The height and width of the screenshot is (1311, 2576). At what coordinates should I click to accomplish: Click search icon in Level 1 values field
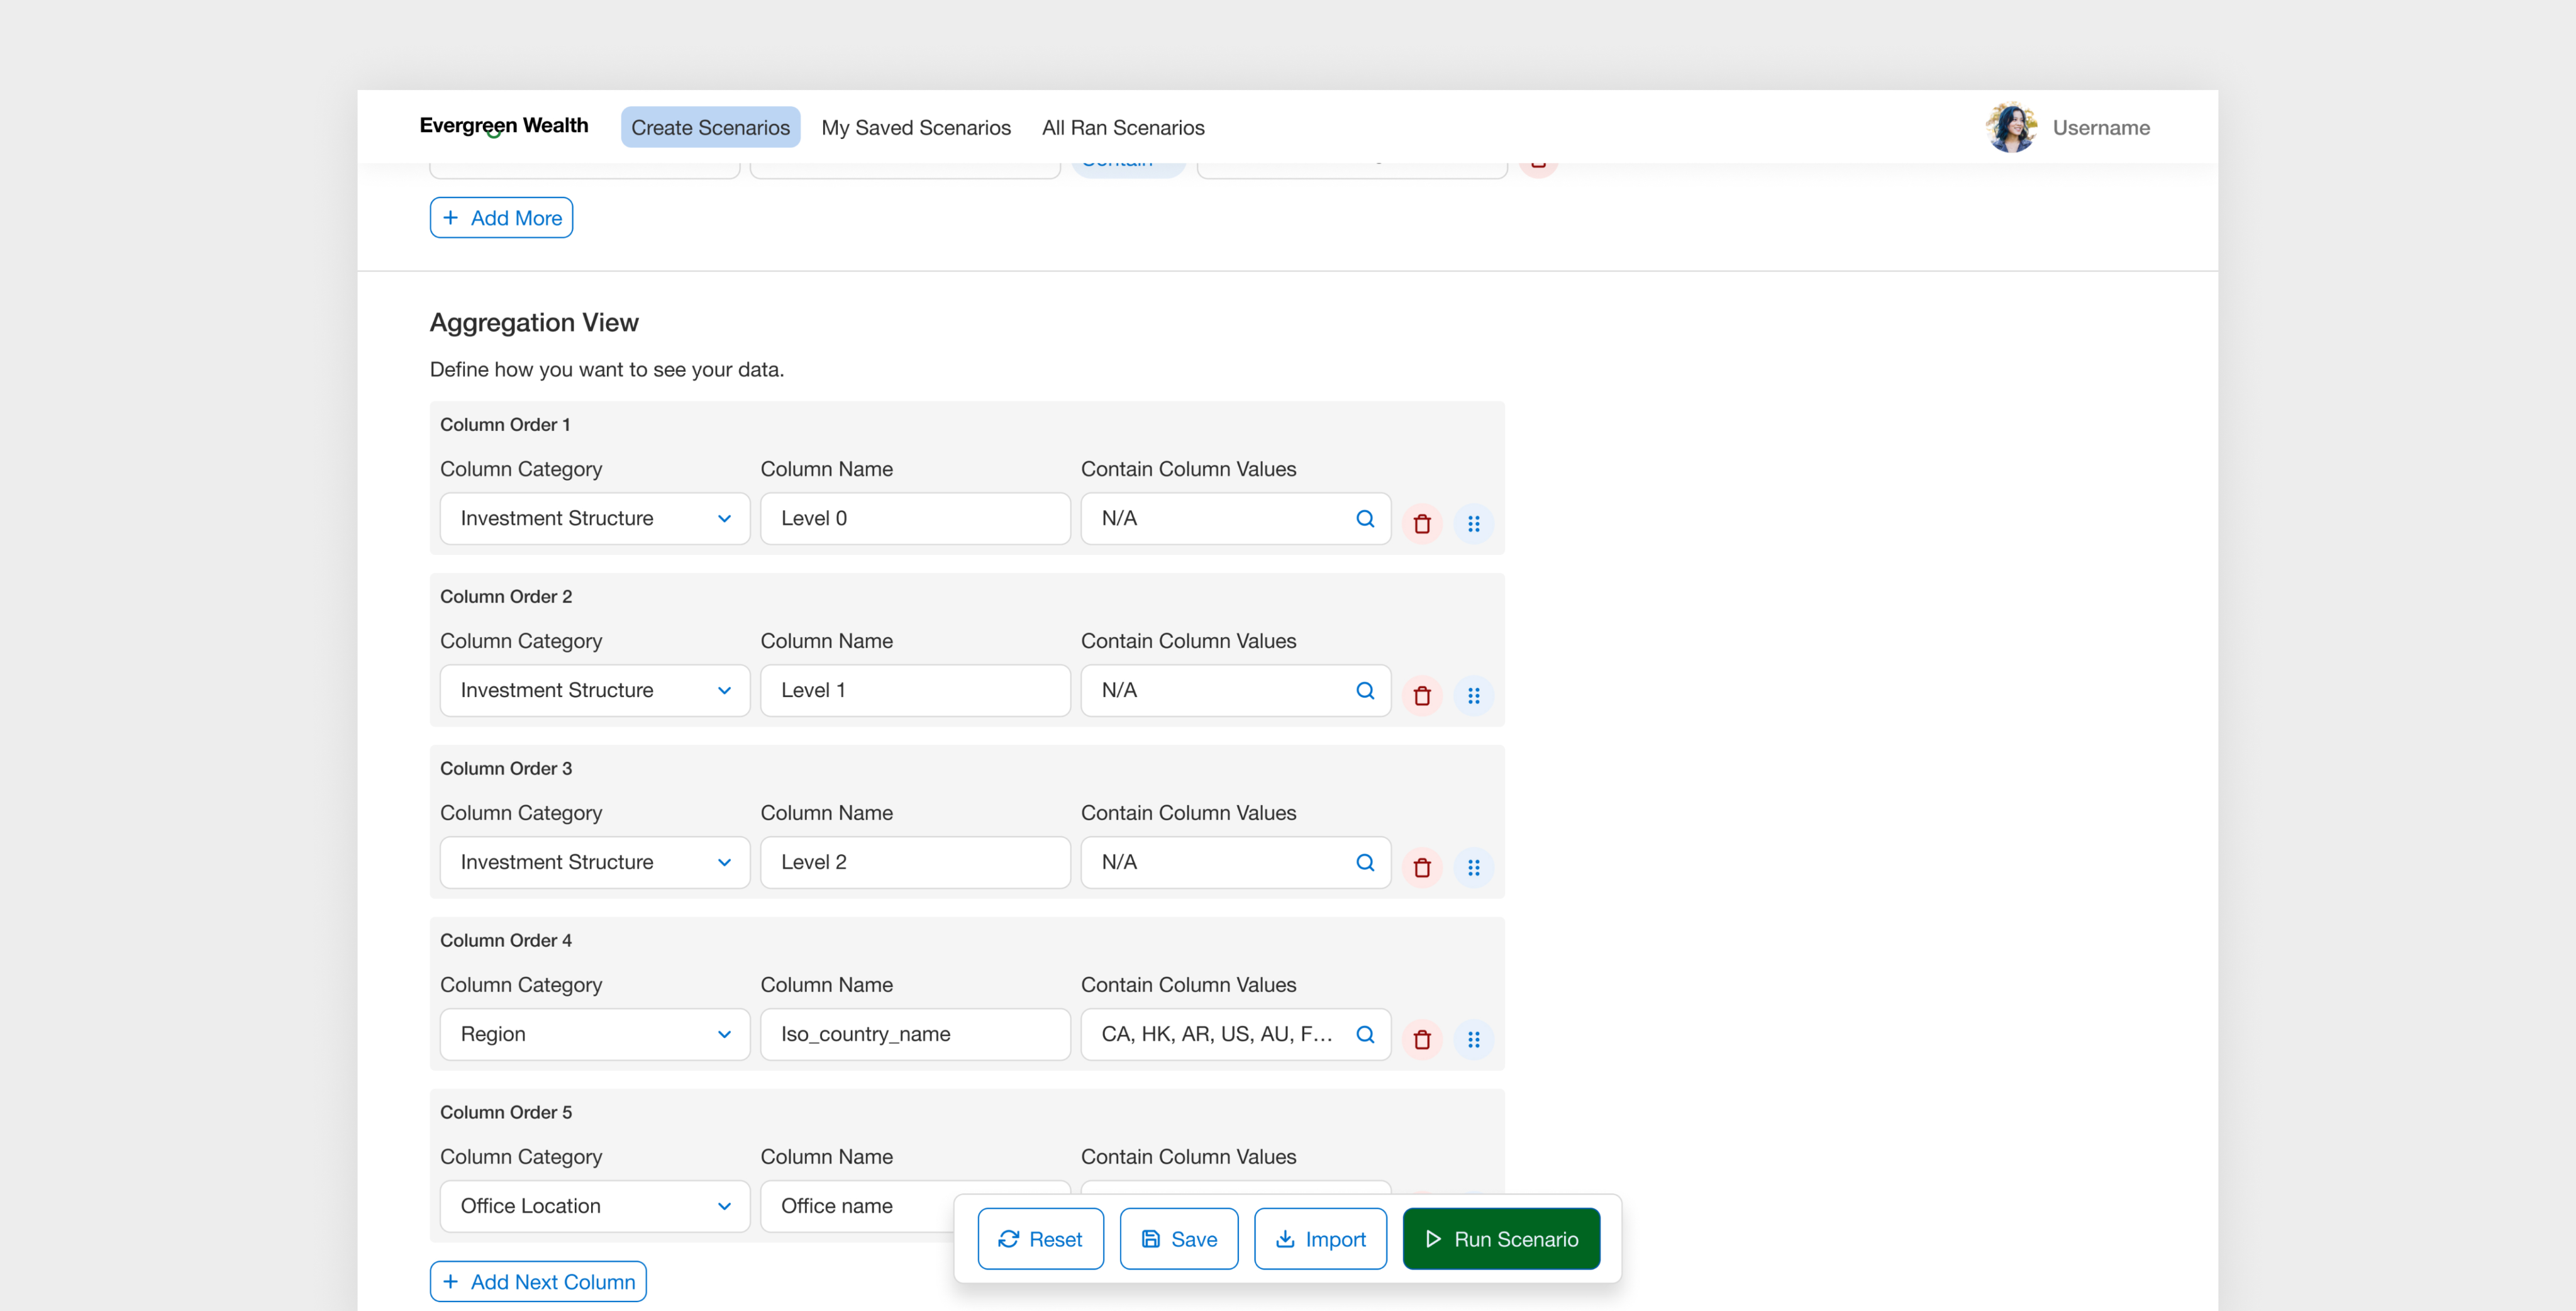point(1364,690)
